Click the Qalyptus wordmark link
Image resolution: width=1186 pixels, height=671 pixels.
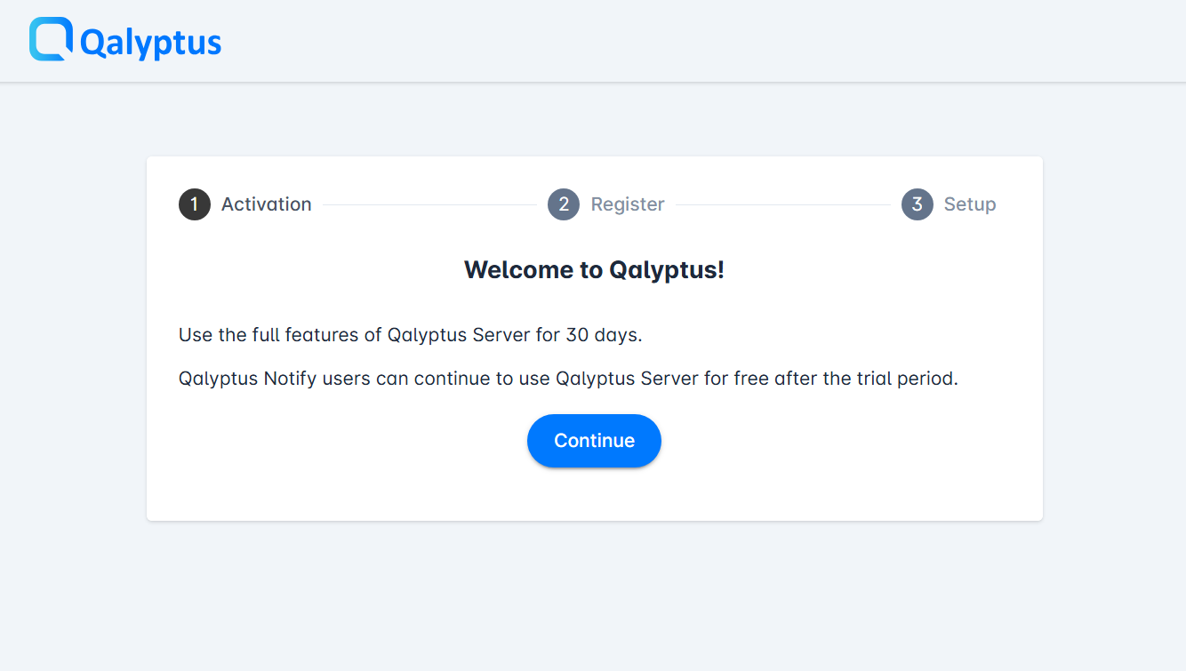pyautogui.click(x=148, y=40)
